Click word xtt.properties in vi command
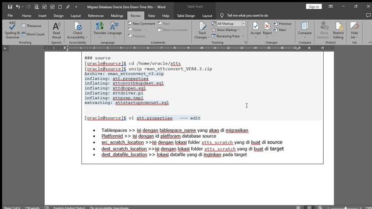Viewport: 372px width, 209px height. pyautogui.click(x=155, y=118)
